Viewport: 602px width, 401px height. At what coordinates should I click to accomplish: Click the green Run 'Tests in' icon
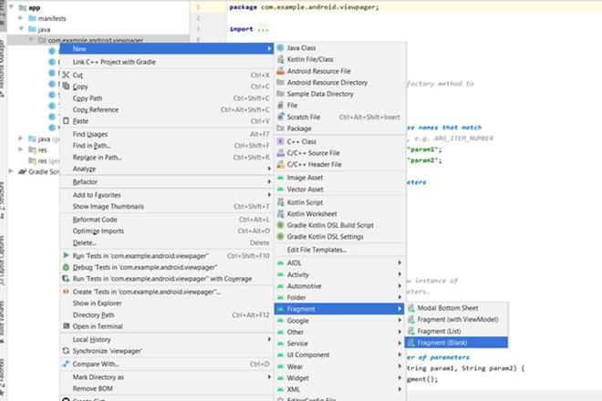click(x=65, y=256)
